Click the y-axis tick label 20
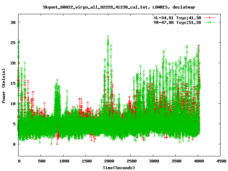The width and height of the screenshot is (228, 171). 13,63
